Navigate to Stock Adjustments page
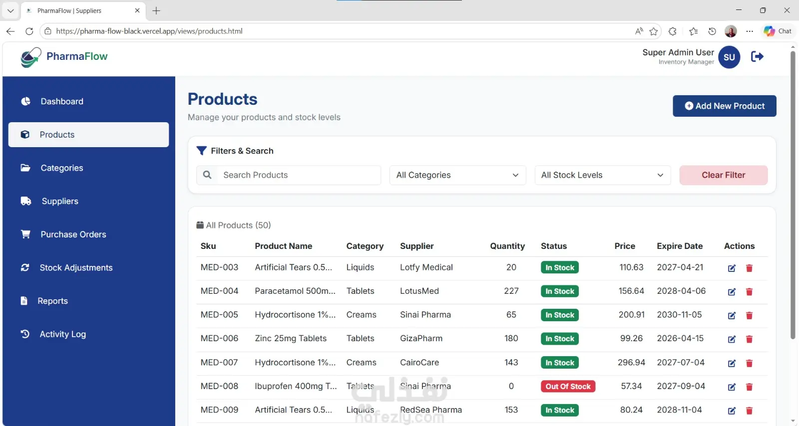Viewport: 799px width, 426px height. click(x=76, y=268)
